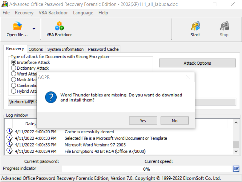Image resolution: width=242 pixels, height=182 pixels.
Task: Click info icon beside Cache successfully cleared entry
Action: pos(10,131)
